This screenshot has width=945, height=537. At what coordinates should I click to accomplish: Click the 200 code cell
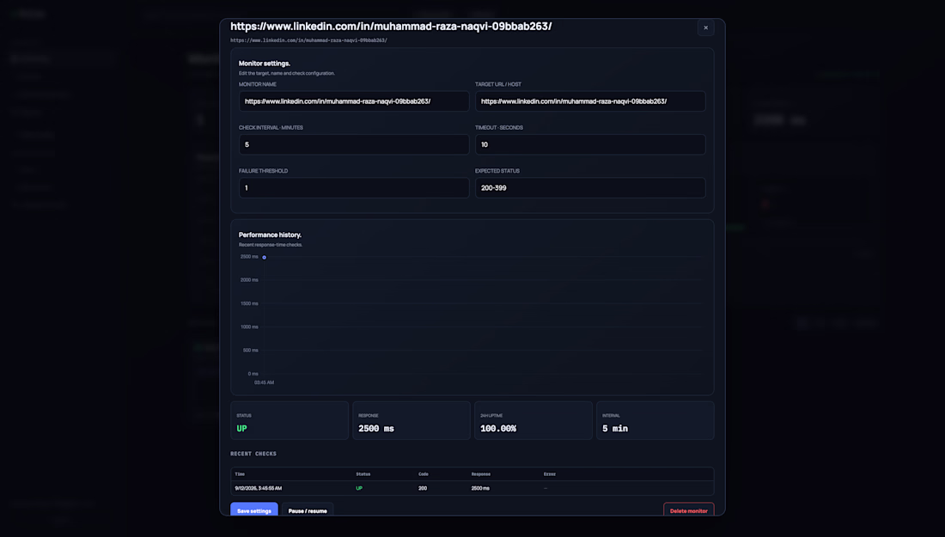click(423, 488)
